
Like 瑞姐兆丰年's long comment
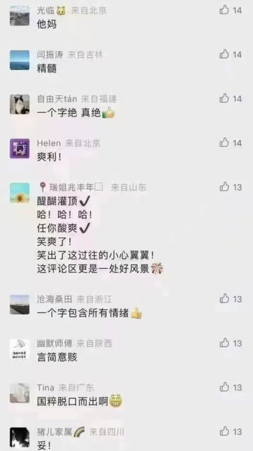[224, 187]
